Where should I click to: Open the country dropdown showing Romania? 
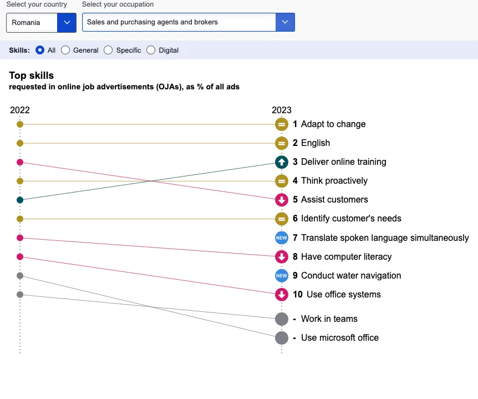[41, 22]
